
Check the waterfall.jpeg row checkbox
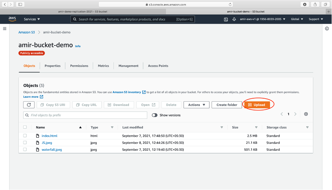(x=25, y=149)
